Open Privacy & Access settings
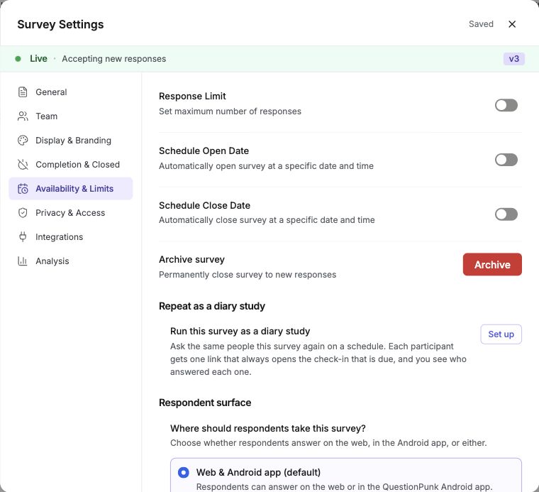Image resolution: width=539 pixels, height=492 pixels. point(71,212)
